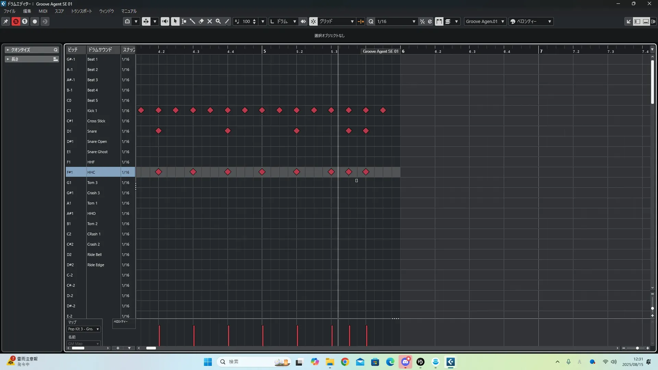Toggle Snap on/off button
This screenshot has height=370, width=658.
pos(313,21)
